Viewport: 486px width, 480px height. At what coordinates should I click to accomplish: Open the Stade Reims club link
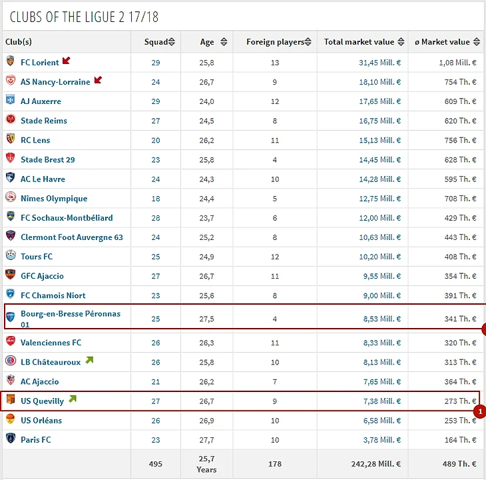44,121
